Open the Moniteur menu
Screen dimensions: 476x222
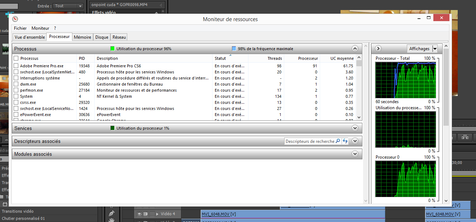41,28
